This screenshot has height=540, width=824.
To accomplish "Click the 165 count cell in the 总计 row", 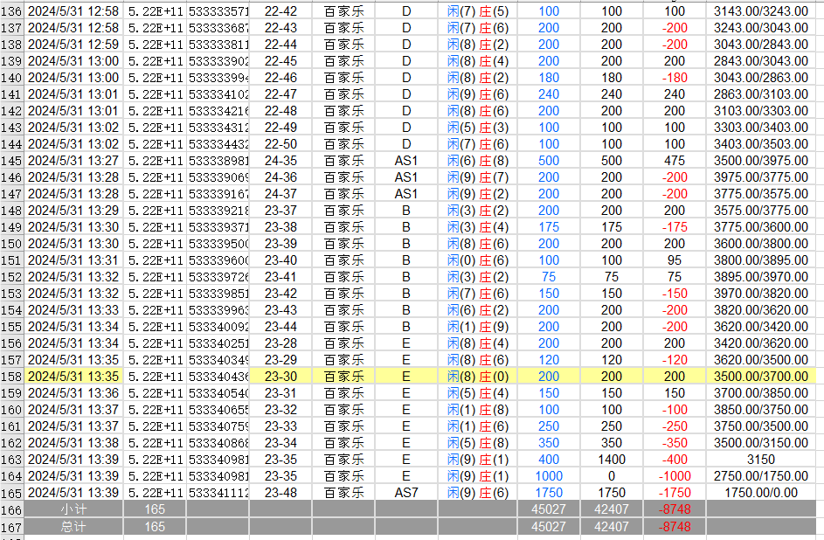I will [x=153, y=526].
